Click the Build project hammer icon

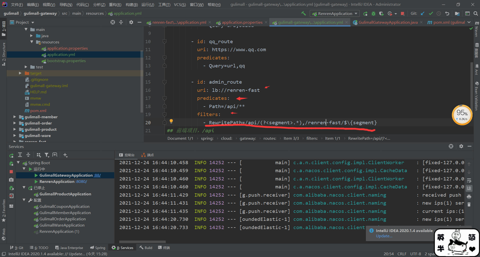click(x=303, y=13)
